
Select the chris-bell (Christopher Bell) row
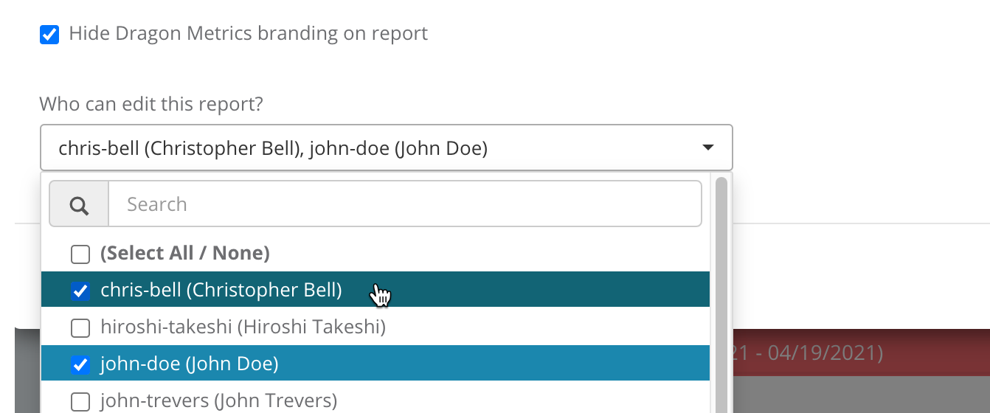point(221,291)
